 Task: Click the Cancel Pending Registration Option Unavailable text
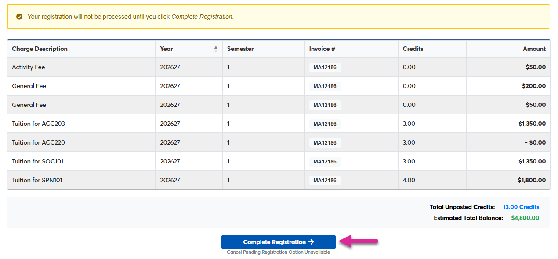279,252
